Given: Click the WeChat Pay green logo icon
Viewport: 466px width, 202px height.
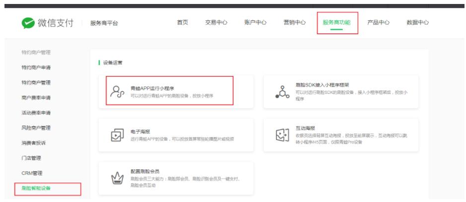Looking at the screenshot, I should (28, 23).
